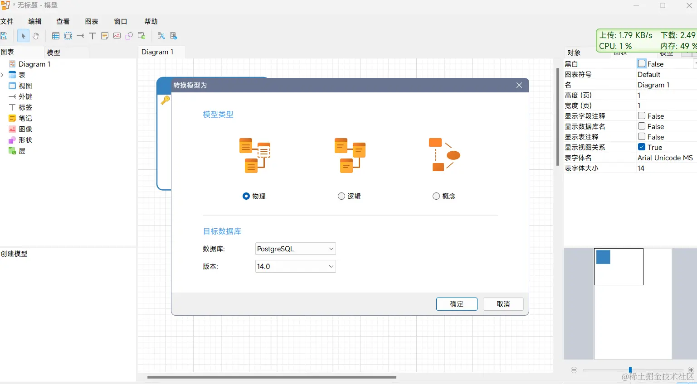
Task: Switch to the 图表 tab in left panel
Action: 22,52
